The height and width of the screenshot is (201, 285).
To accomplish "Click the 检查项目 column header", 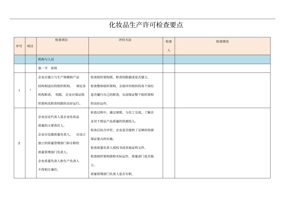I will pos(62,46).
